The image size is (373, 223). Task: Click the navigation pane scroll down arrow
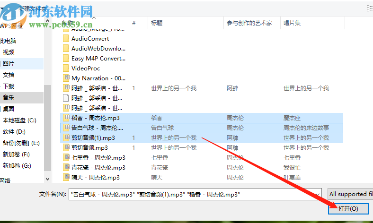(48, 179)
